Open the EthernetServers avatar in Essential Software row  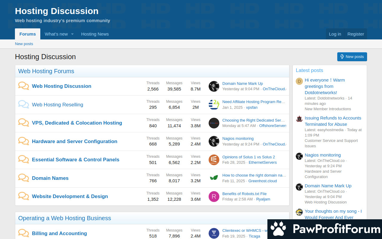point(214,160)
